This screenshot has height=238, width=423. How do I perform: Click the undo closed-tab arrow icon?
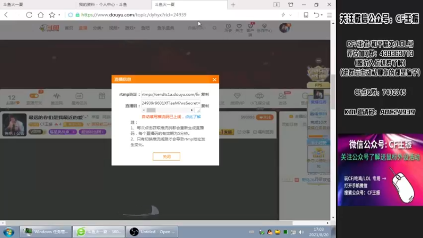coord(316,15)
